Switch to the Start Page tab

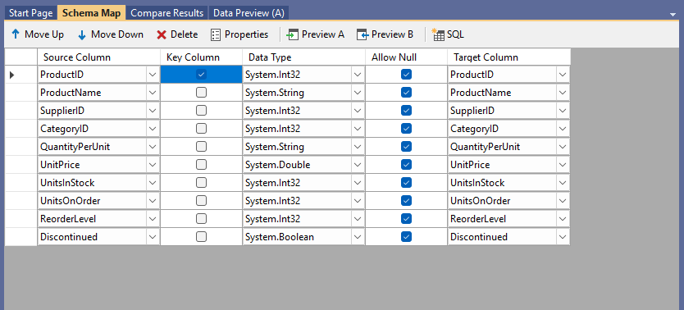31,13
